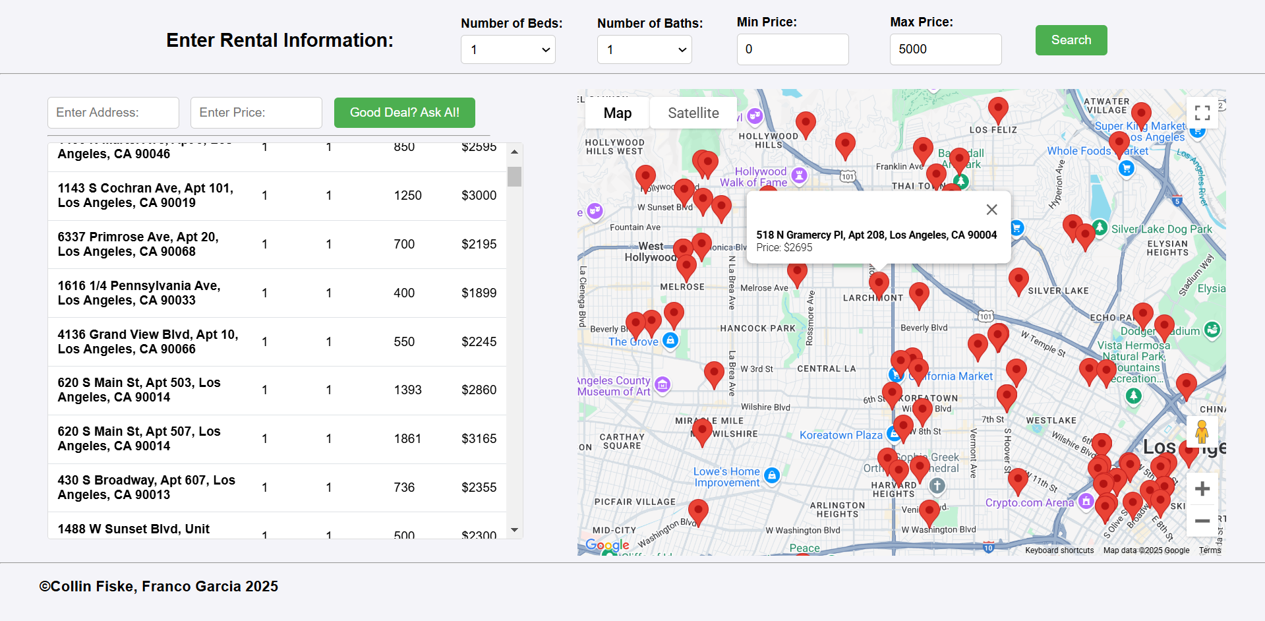The height and width of the screenshot is (621, 1265).
Task: Zoom in using the map plus icon
Action: coord(1202,488)
